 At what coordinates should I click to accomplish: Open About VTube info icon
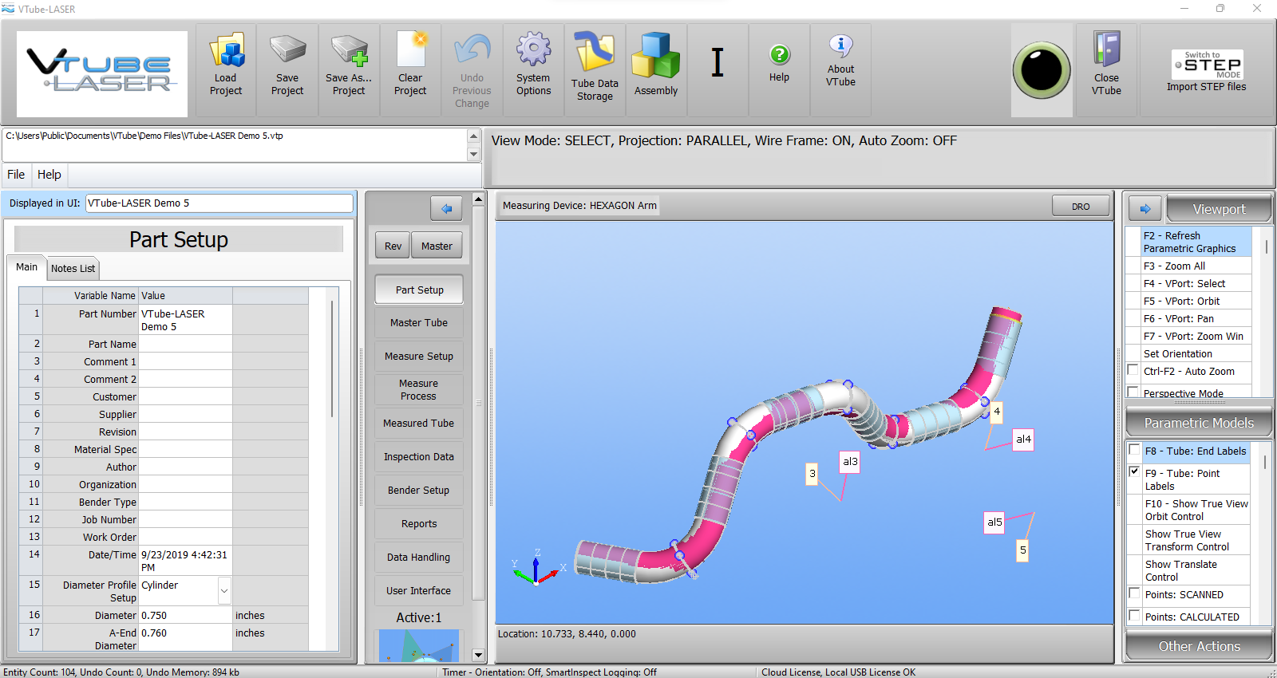tap(840, 46)
